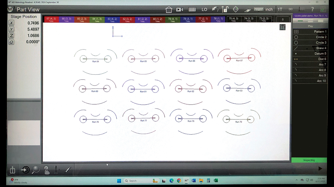Click the diamond probe icon

(236, 9)
